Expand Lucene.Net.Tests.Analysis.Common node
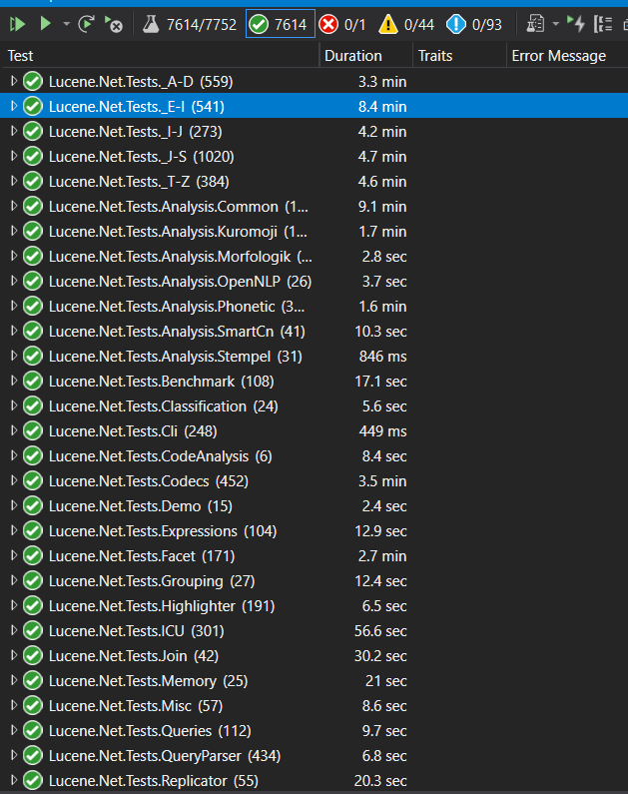 pyautogui.click(x=14, y=206)
